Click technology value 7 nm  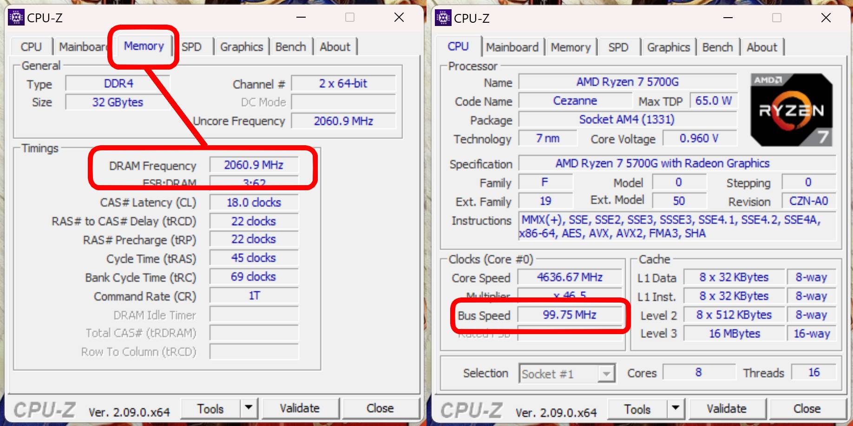(548, 138)
